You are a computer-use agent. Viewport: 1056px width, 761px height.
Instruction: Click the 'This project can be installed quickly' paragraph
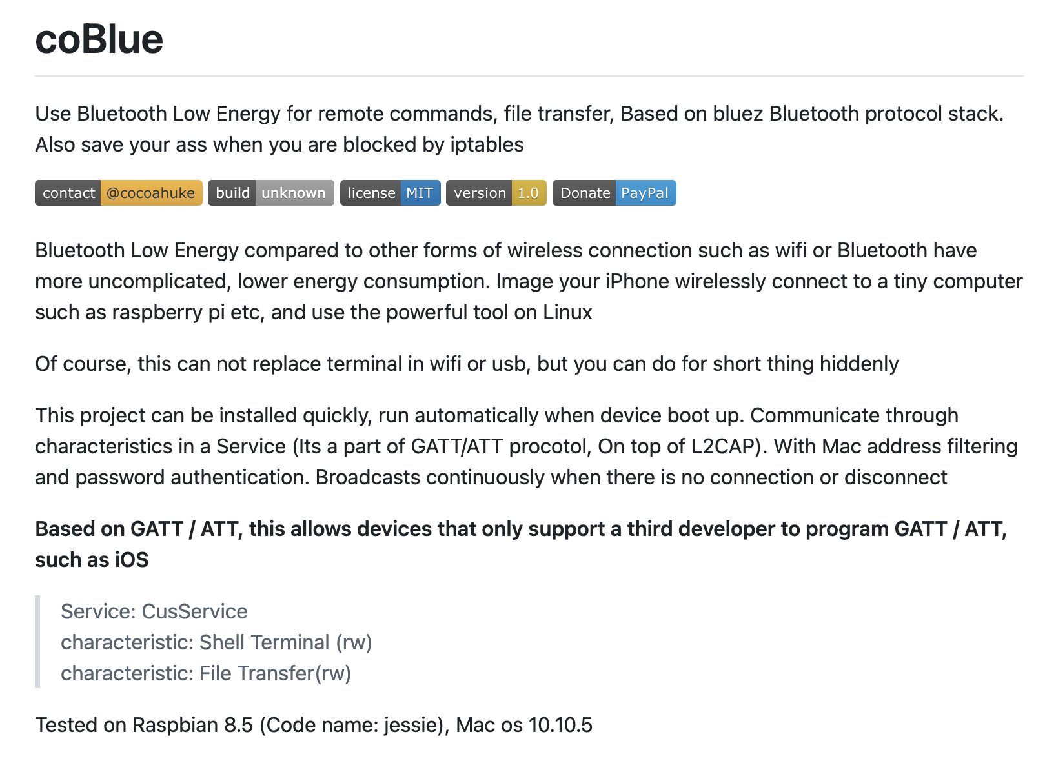tap(527, 446)
